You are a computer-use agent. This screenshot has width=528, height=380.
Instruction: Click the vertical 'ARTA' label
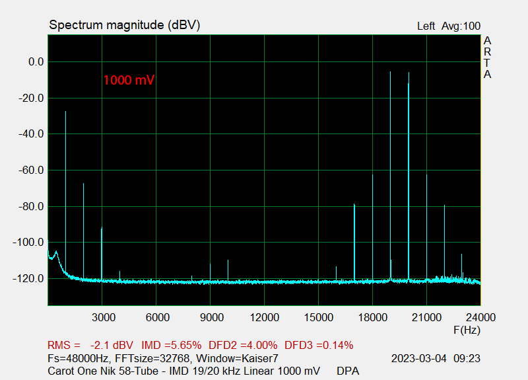[x=487, y=57]
